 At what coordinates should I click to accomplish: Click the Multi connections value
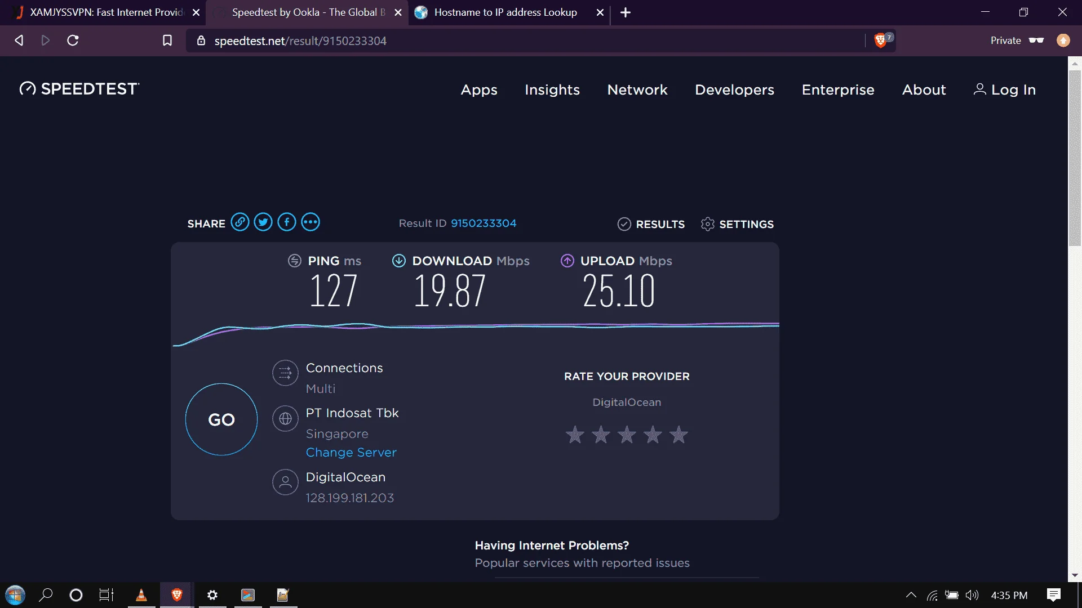tap(321, 389)
